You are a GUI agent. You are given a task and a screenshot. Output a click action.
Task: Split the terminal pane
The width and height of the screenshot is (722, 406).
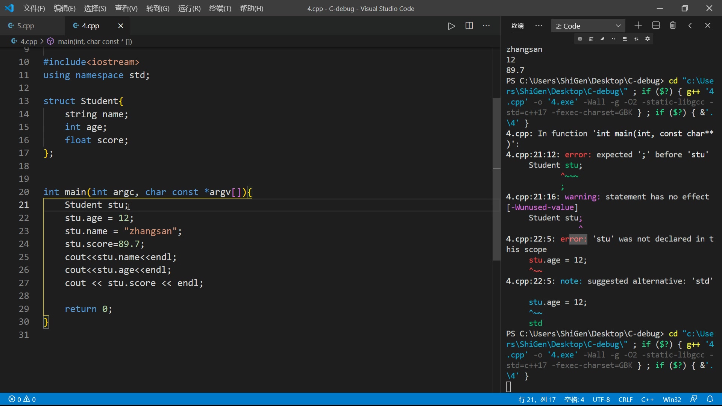[x=656, y=25]
